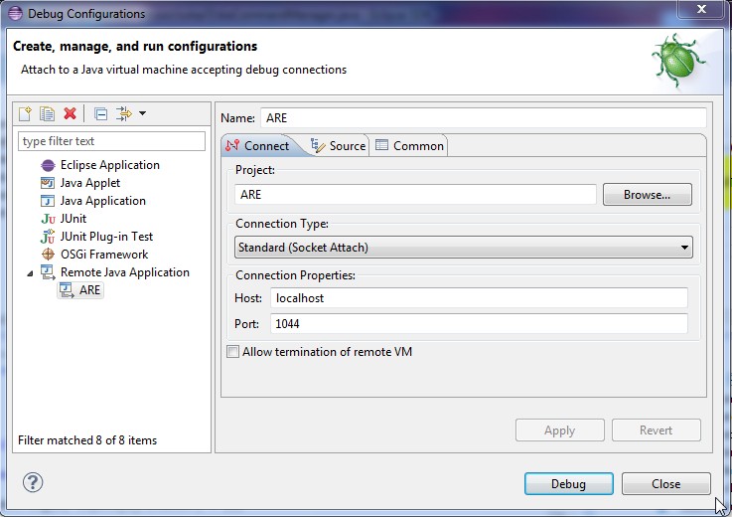Click the Duplicate launch configuration icon
732x517 pixels.
pyautogui.click(x=47, y=114)
